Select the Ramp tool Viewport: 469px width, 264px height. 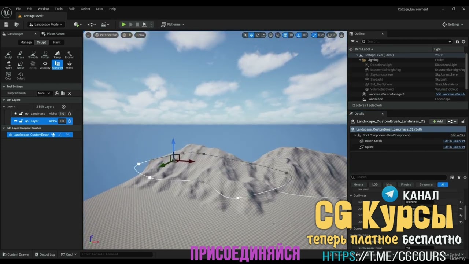(x=57, y=55)
